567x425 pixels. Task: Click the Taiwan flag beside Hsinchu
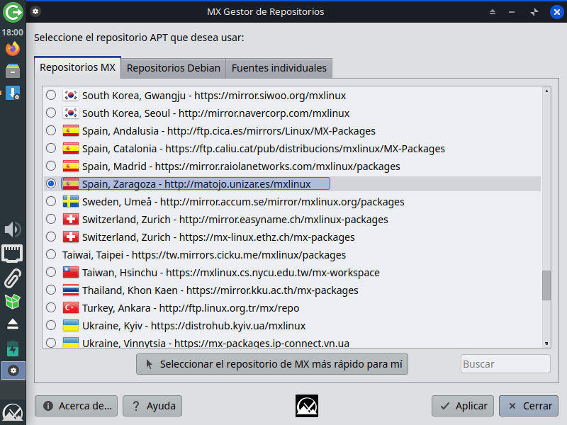(70, 273)
